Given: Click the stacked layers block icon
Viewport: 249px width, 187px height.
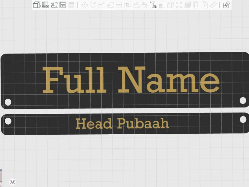Looking at the screenshot, I should tap(188, 5).
